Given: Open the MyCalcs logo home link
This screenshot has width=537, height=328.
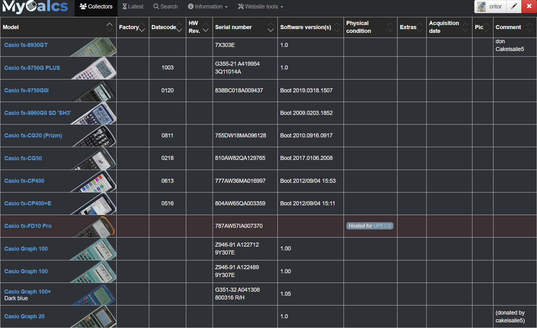Looking at the screenshot, I should click(35, 7).
